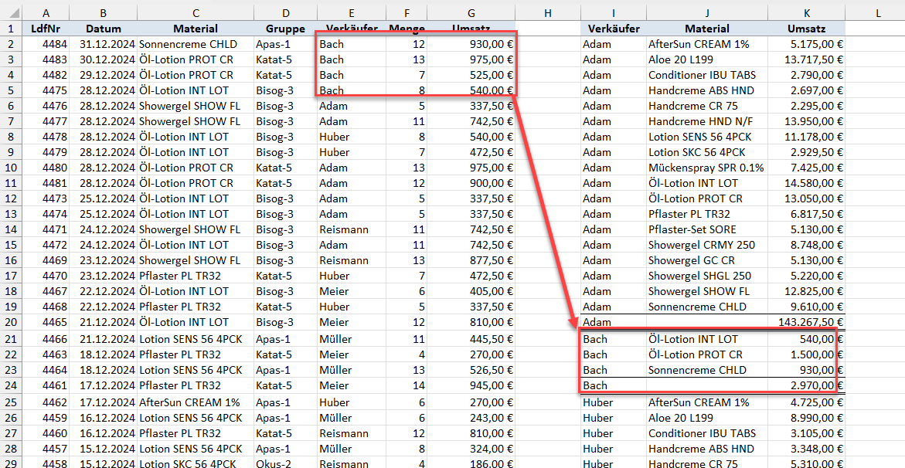Click the LdfNr header cell
905x468 pixels.
46,29
